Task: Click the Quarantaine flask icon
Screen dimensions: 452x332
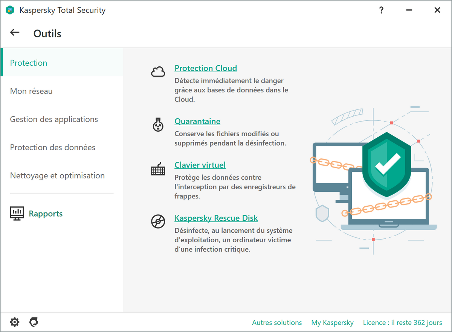Action: point(158,124)
